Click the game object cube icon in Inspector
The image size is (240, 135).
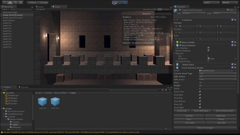coord(176,10)
